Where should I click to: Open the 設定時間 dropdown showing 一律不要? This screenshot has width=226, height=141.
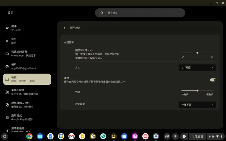[x=197, y=105]
